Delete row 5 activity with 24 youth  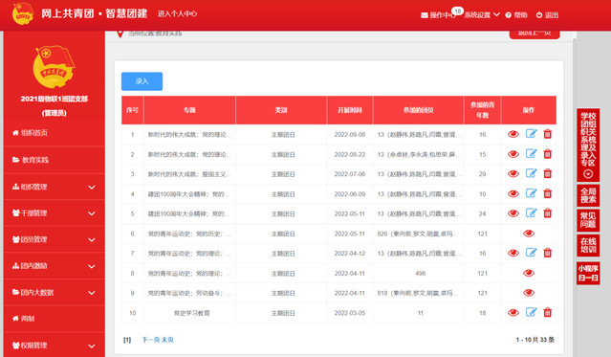(x=548, y=213)
